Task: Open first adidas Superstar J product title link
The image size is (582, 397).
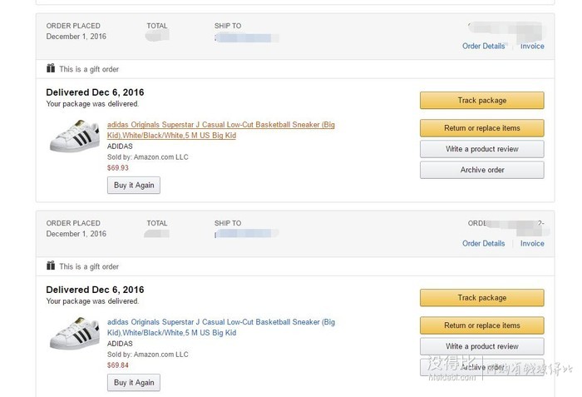Action: point(221,130)
